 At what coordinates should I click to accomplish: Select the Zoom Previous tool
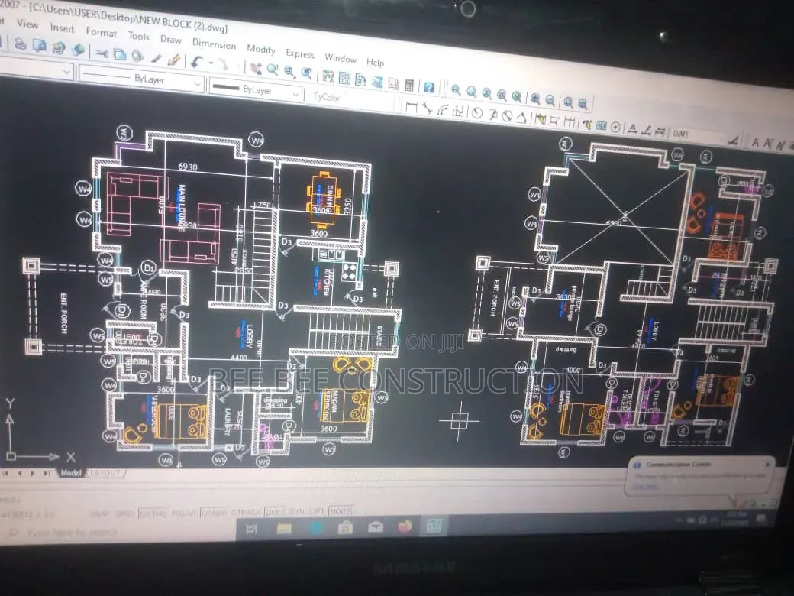[x=306, y=73]
